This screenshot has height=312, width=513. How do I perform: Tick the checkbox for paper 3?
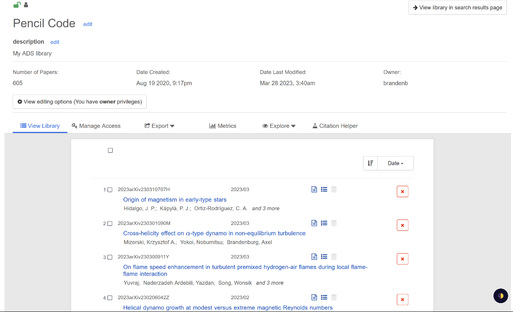(x=110, y=257)
